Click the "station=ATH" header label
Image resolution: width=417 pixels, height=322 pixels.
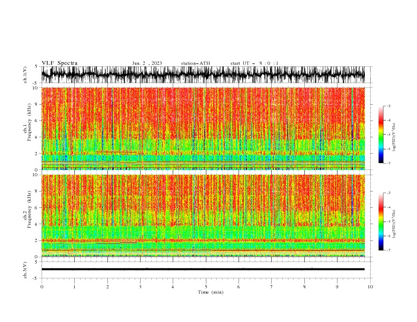click(x=195, y=63)
